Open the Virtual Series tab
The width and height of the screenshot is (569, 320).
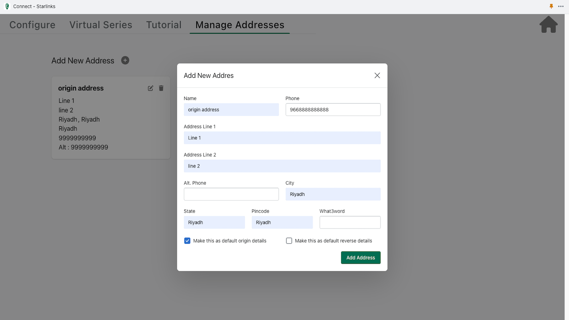tap(101, 25)
